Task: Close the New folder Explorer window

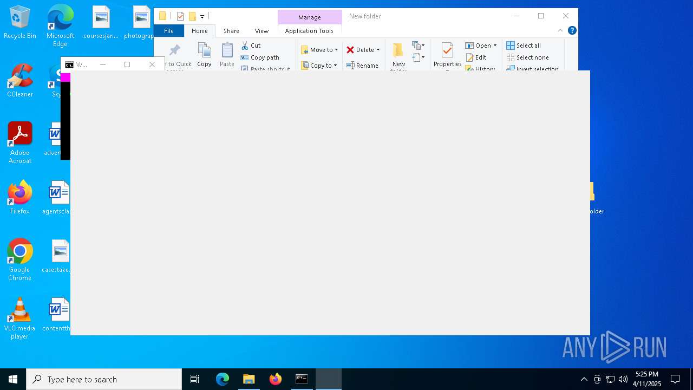Action: point(566,16)
